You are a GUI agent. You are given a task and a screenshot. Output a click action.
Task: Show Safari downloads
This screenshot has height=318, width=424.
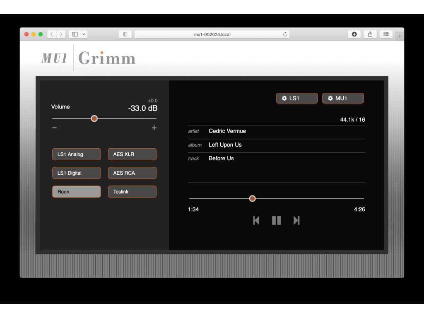pyautogui.click(x=354, y=34)
